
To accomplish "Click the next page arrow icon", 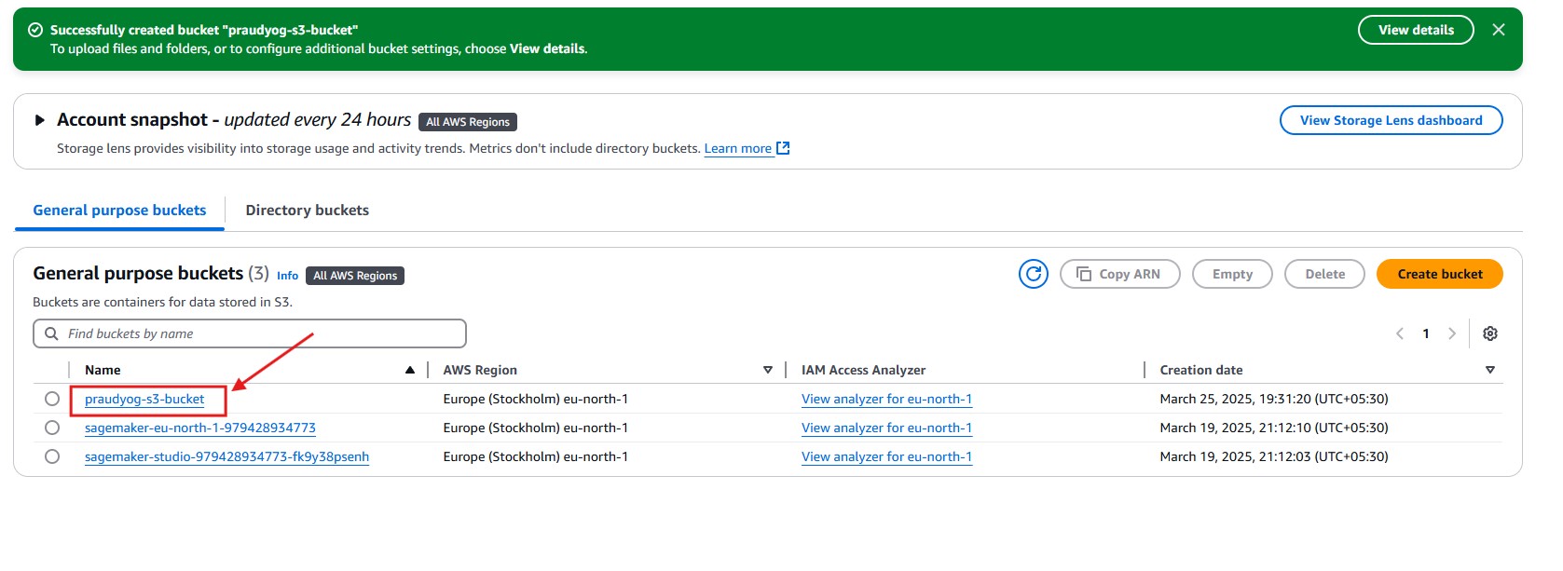I will coord(1451,333).
